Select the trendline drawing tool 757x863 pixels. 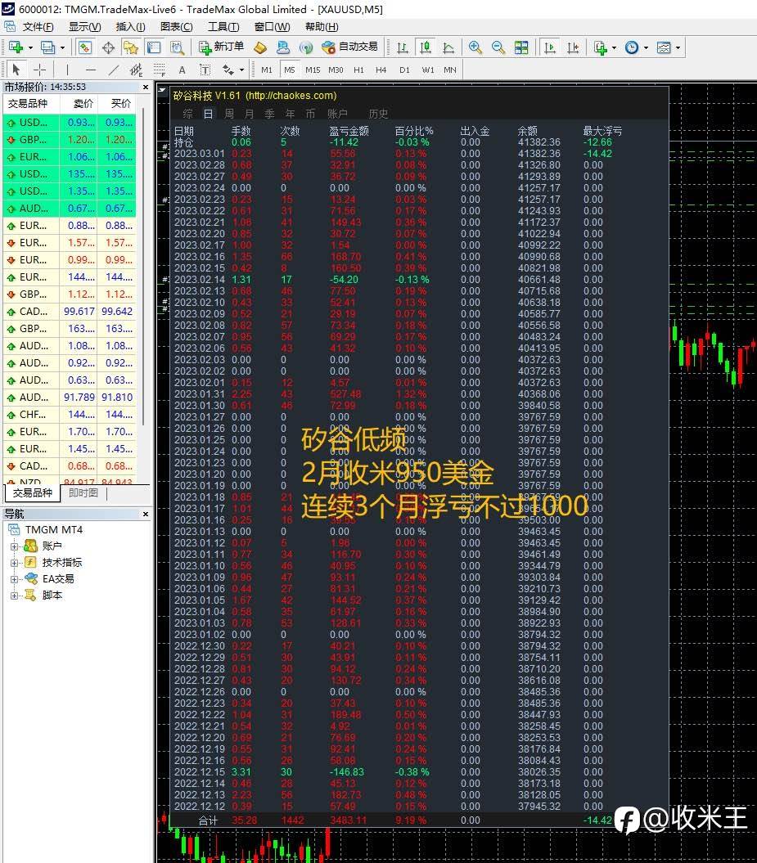click(x=114, y=70)
